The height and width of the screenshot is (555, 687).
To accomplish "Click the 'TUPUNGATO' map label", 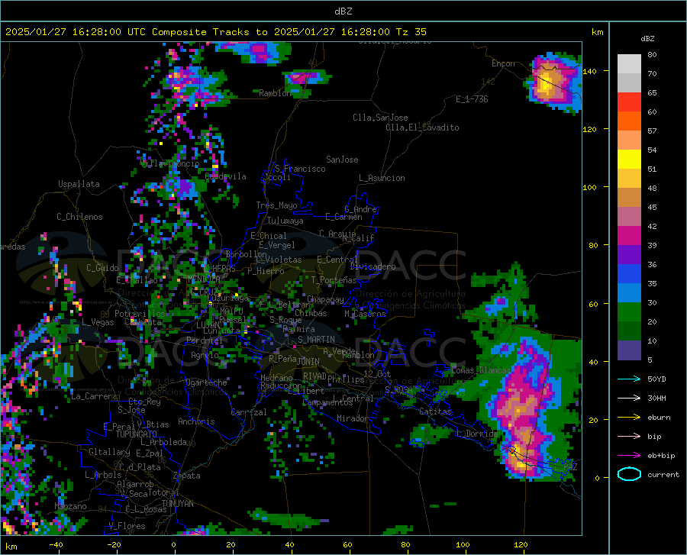I will point(137,434).
